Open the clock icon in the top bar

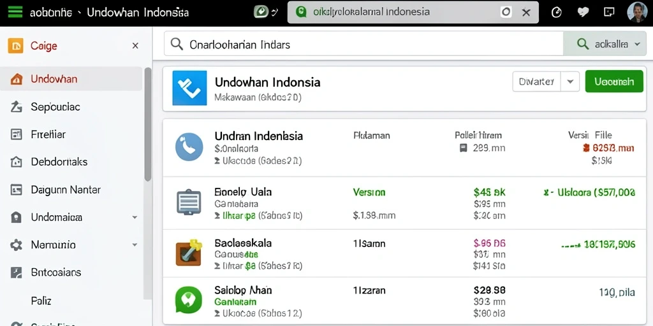pos(556,13)
